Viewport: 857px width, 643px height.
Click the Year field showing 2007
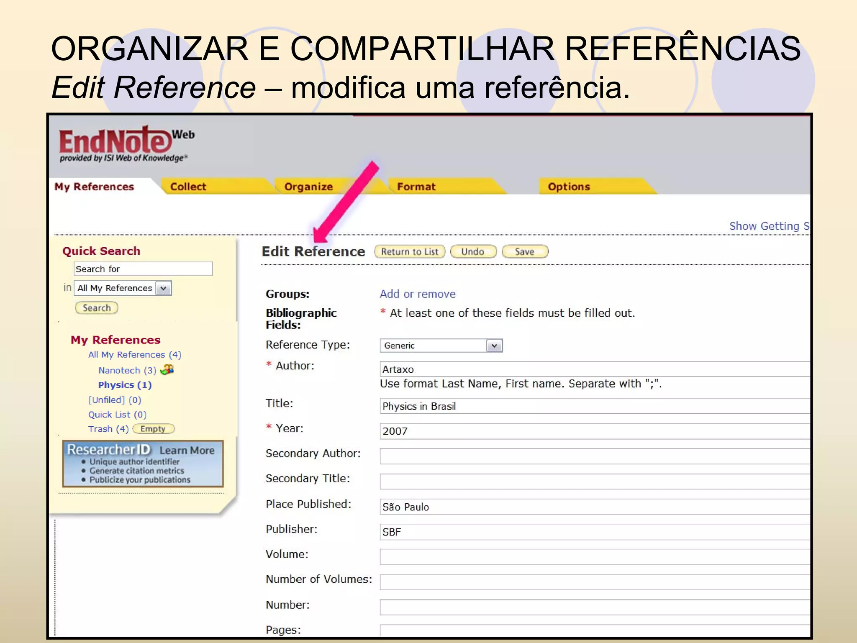(x=595, y=431)
